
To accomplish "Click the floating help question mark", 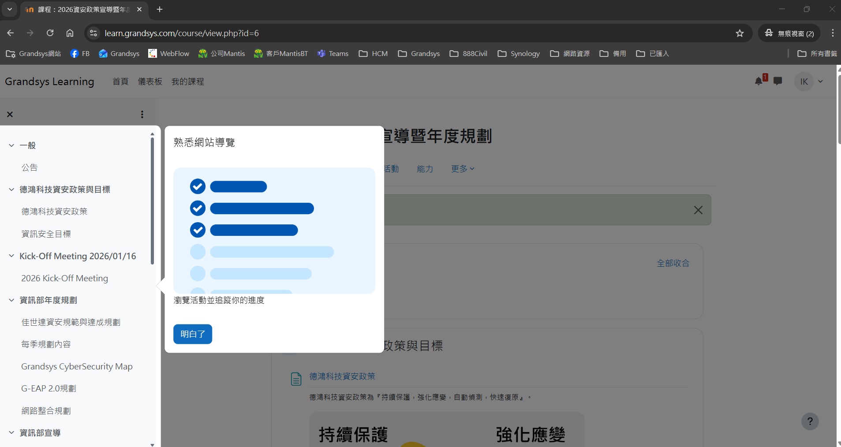I will pos(810,421).
